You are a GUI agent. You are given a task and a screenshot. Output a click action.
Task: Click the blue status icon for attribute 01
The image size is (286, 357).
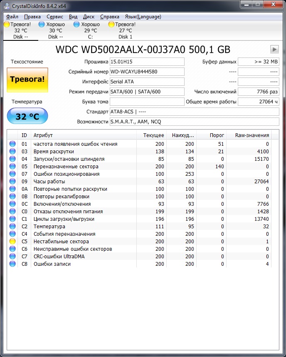click(12, 144)
